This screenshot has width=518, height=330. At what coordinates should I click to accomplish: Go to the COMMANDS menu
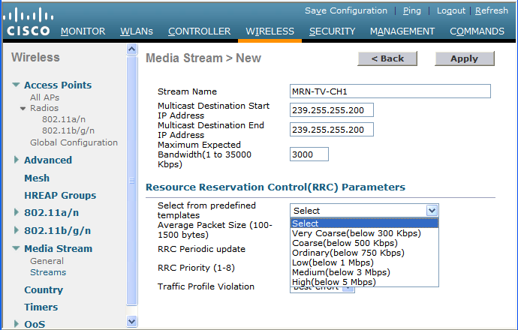477,31
